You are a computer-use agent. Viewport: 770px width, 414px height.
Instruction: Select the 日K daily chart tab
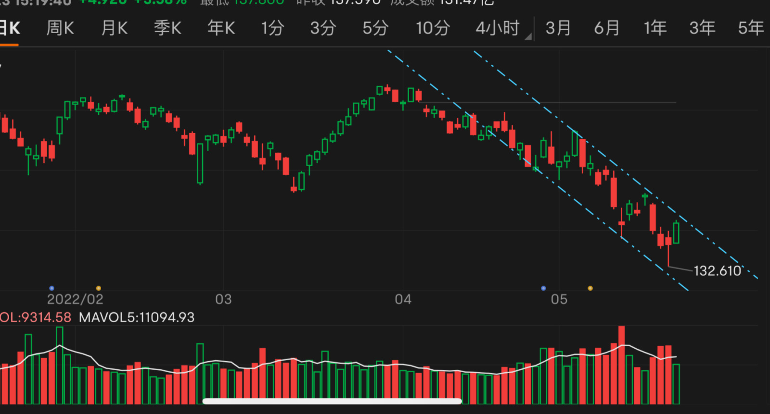[10, 28]
